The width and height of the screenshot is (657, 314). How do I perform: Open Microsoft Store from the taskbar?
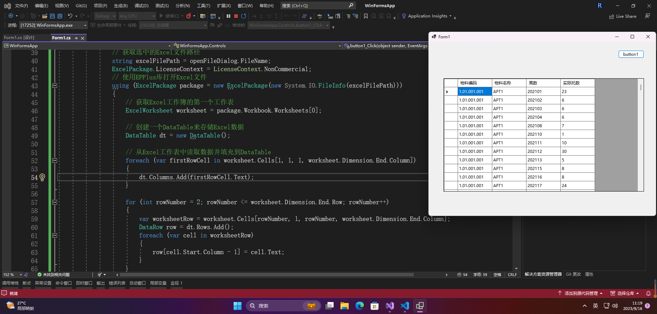[x=374, y=306]
